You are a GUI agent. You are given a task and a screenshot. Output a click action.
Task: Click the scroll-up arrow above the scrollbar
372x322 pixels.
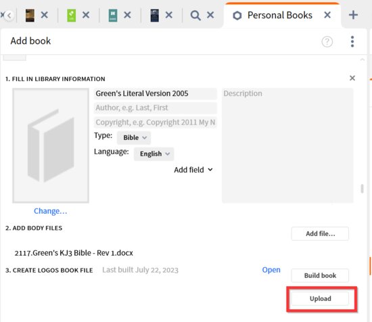(363, 60)
